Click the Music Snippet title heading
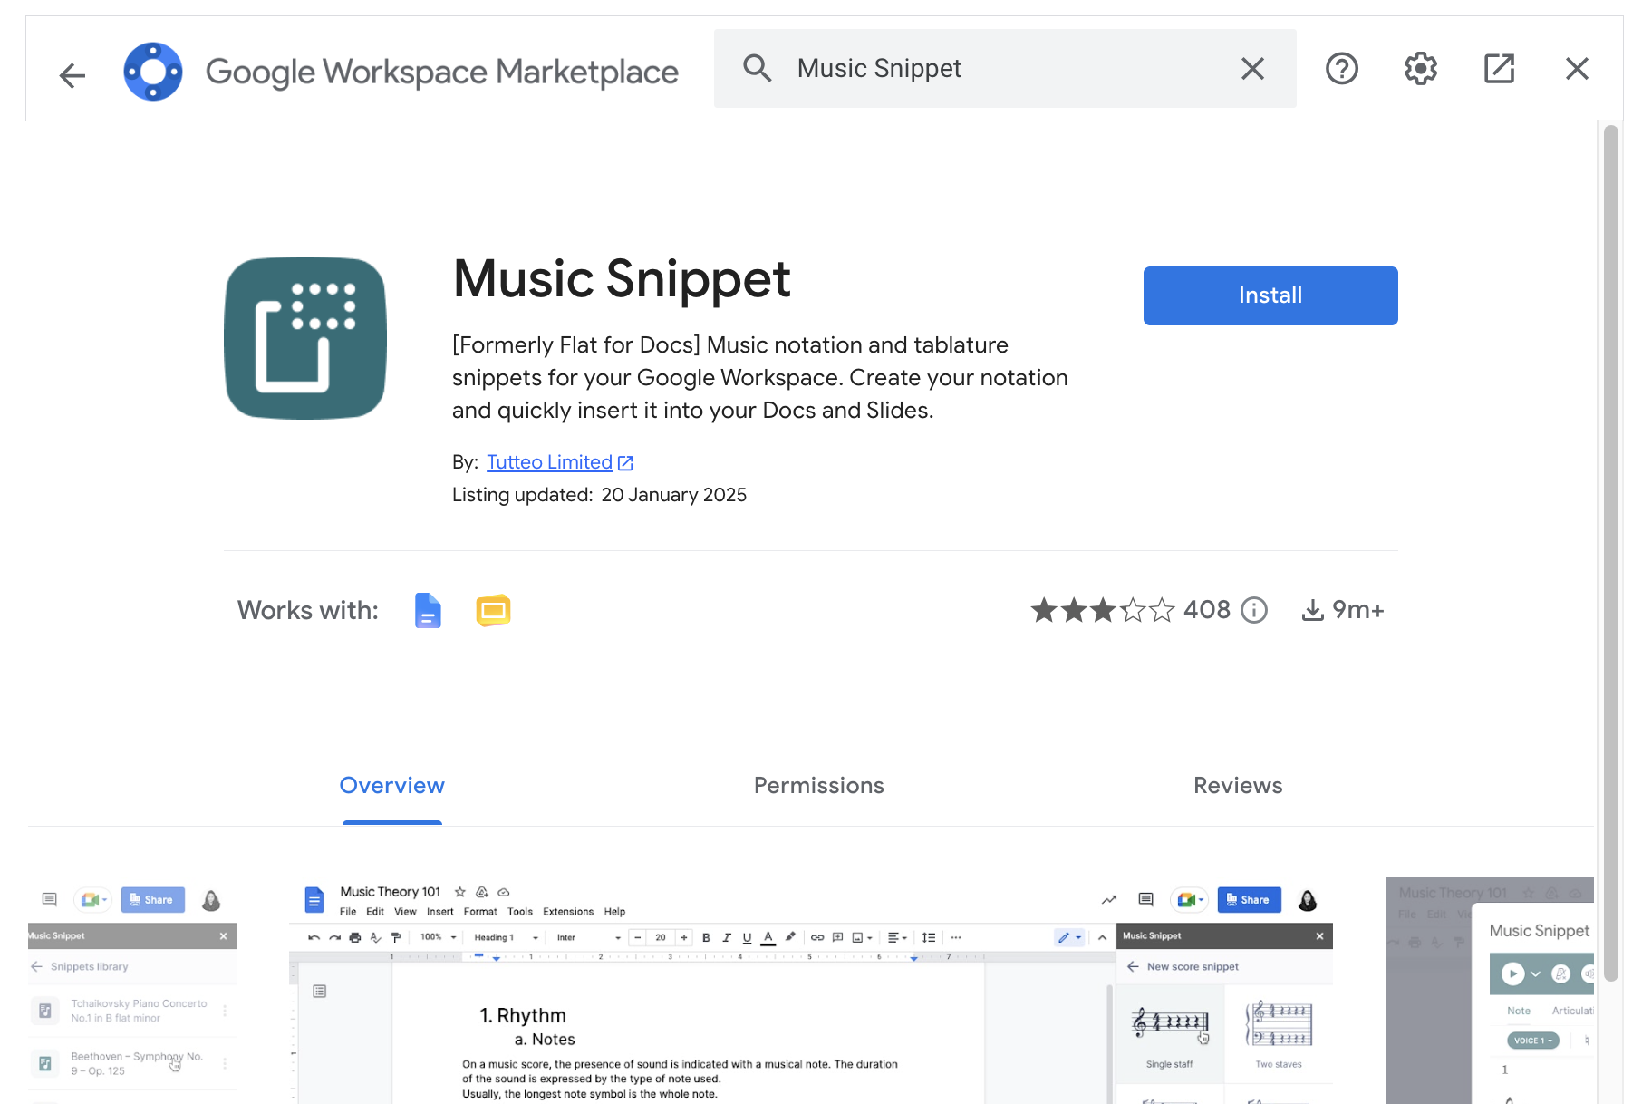Screen dimensions: 1642x1104 [x=622, y=278]
